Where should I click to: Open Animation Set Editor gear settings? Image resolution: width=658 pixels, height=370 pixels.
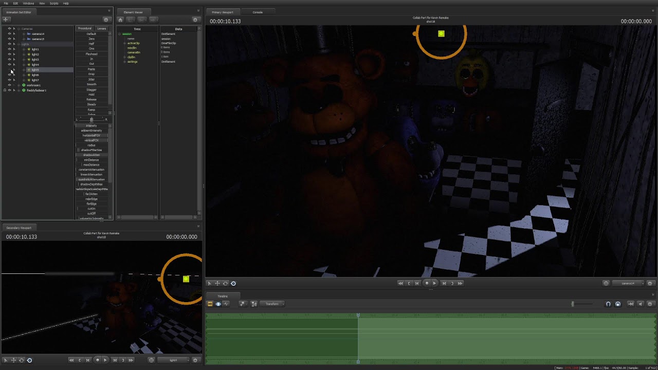pyautogui.click(x=106, y=20)
